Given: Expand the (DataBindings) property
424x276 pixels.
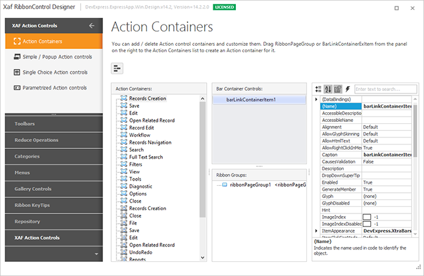Looking at the screenshot, I should [316, 99].
